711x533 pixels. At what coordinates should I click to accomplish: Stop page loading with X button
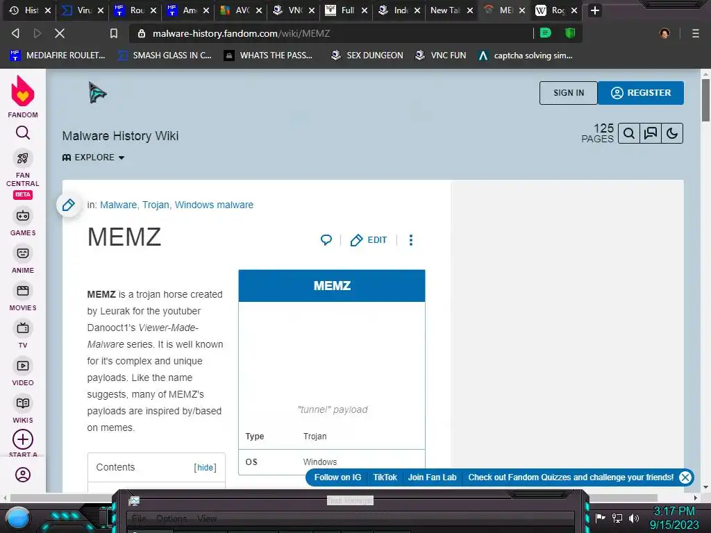click(x=60, y=33)
